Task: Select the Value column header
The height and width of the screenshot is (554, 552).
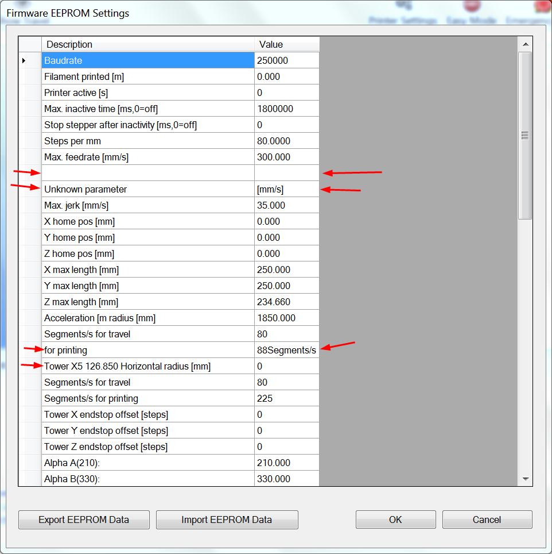Action: (286, 44)
